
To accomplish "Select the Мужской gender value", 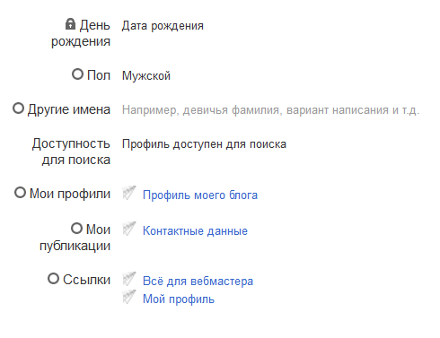I will (x=146, y=75).
